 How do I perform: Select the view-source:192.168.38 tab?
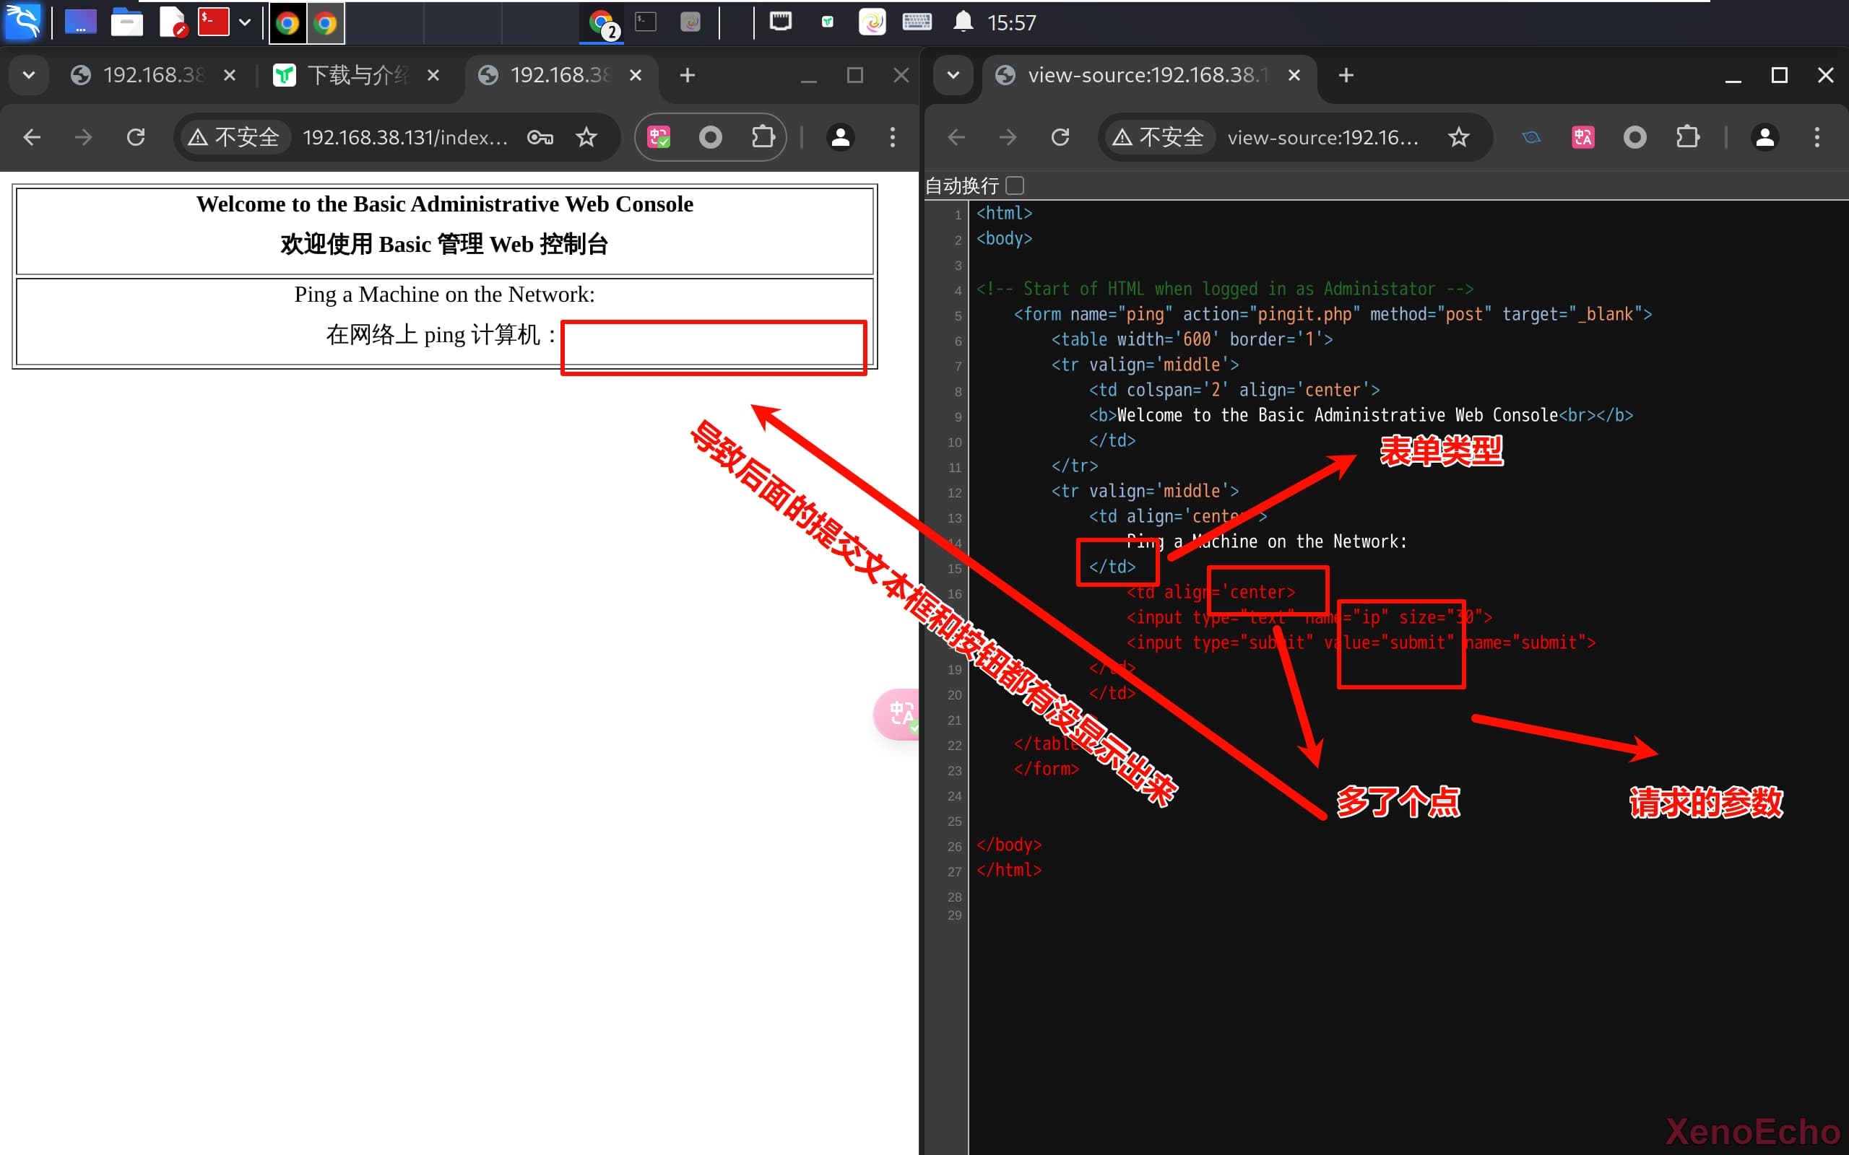1146,75
